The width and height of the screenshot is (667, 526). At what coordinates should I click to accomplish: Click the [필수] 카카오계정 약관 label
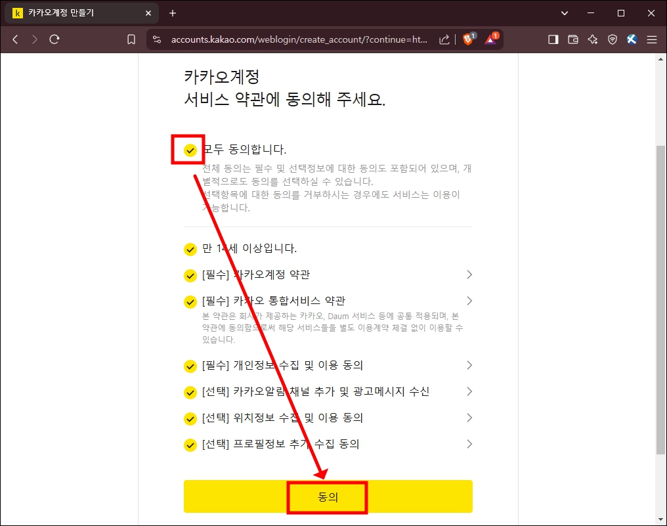tap(255, 274)
